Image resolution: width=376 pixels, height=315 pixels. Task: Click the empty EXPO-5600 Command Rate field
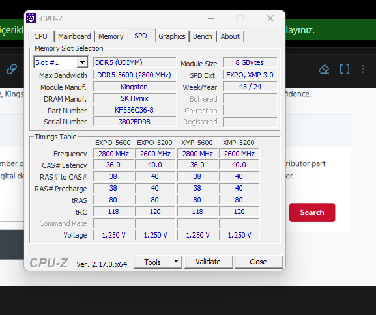pos(113,223)
